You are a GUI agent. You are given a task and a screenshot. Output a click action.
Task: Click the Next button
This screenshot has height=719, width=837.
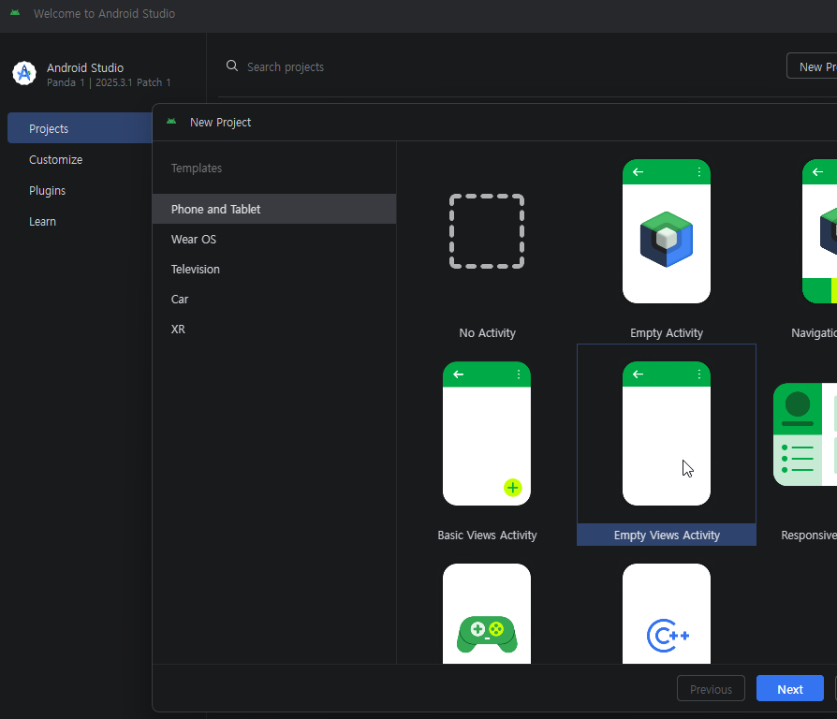[x=789, y=689]
